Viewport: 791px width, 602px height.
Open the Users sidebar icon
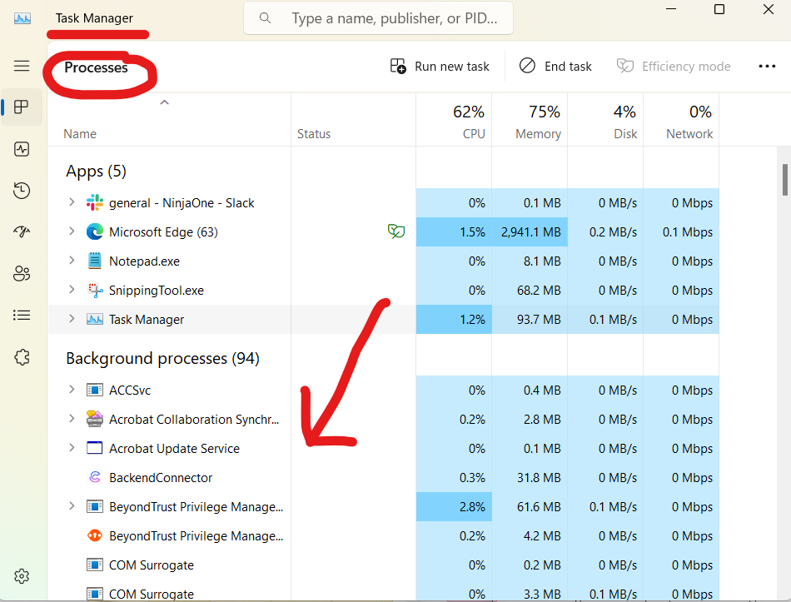(x=21, y=273)
